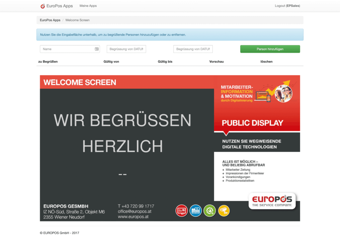Click the contact card icon in Name field
Image resolution: width=340 pixels, height=242 pixels.
pos(97,49)
